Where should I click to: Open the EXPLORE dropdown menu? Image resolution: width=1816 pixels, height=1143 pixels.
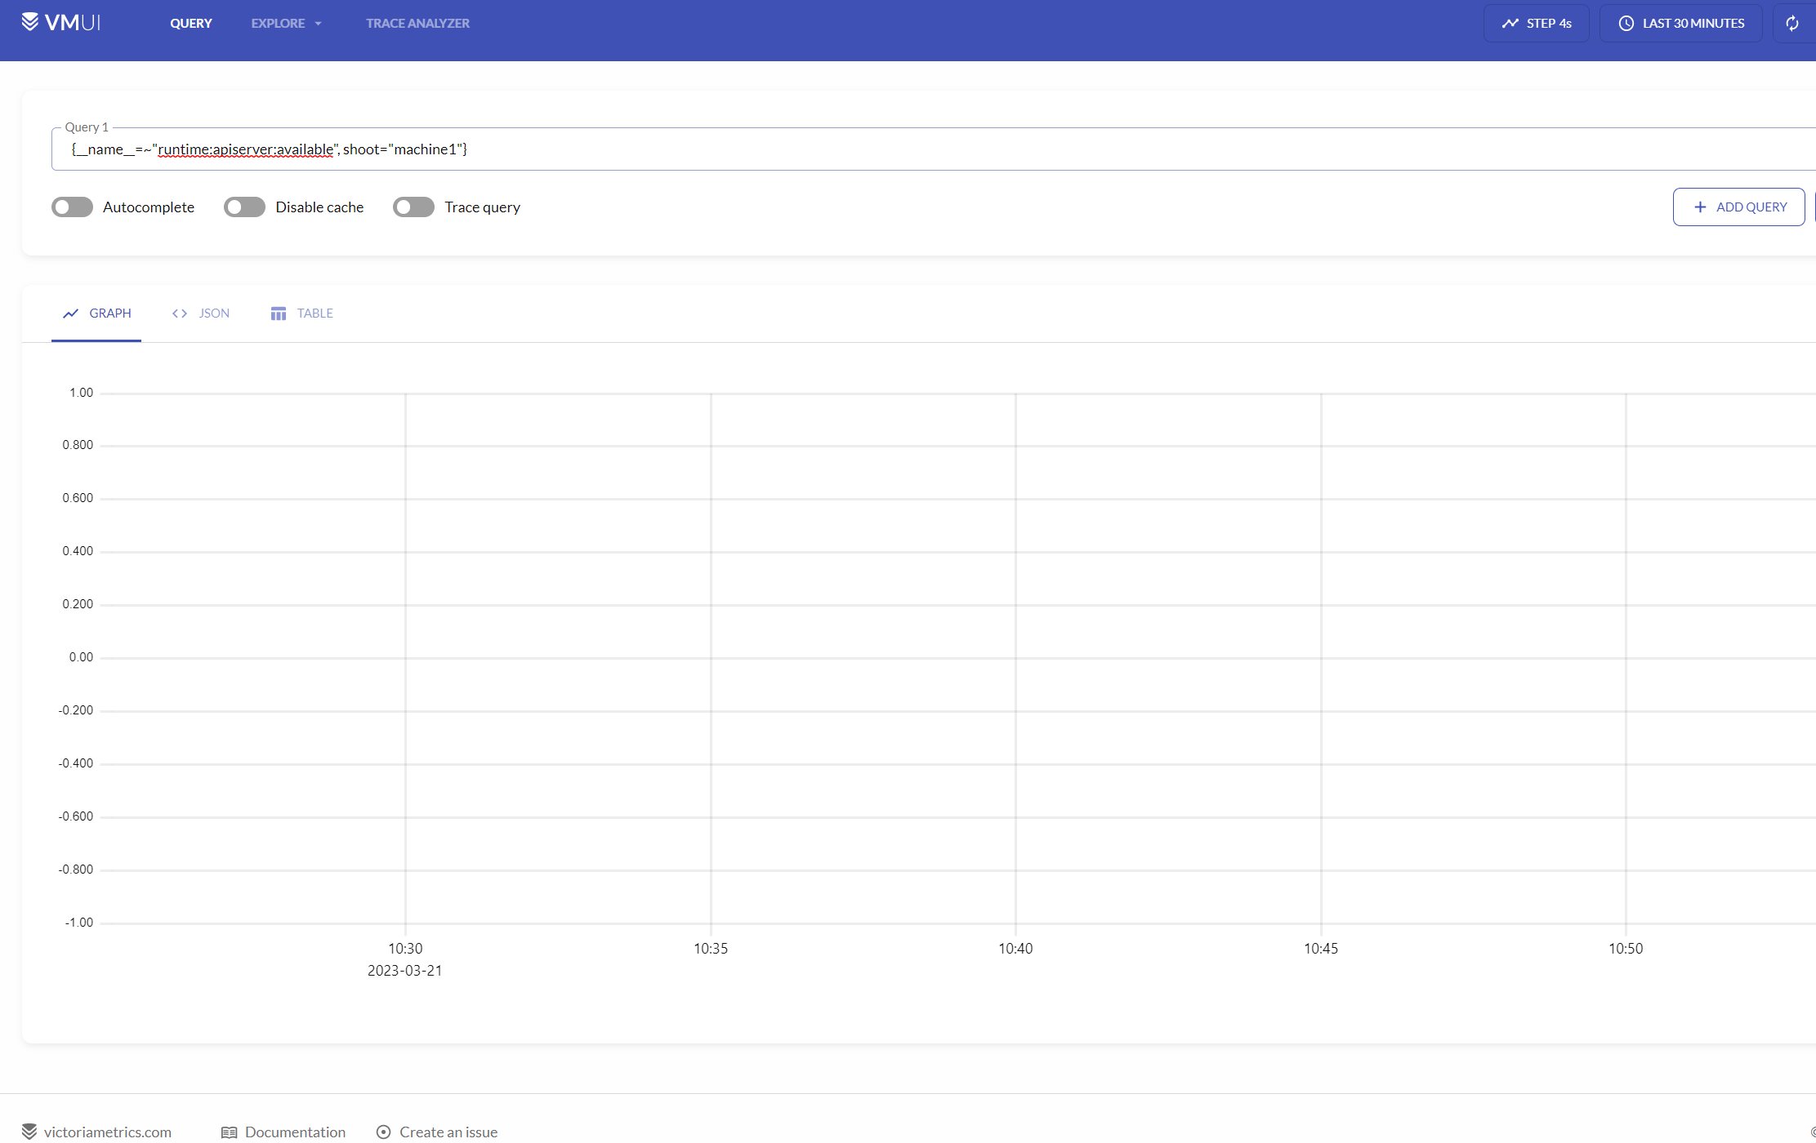285,23
